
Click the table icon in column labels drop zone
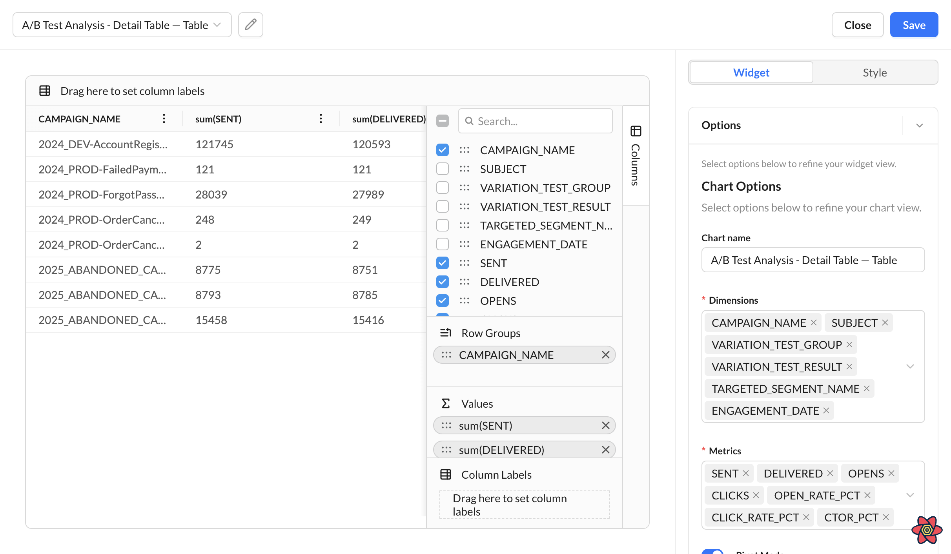pos(45,91)
